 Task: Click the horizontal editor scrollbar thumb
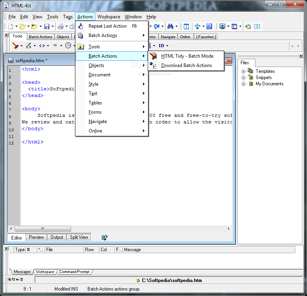43,229
